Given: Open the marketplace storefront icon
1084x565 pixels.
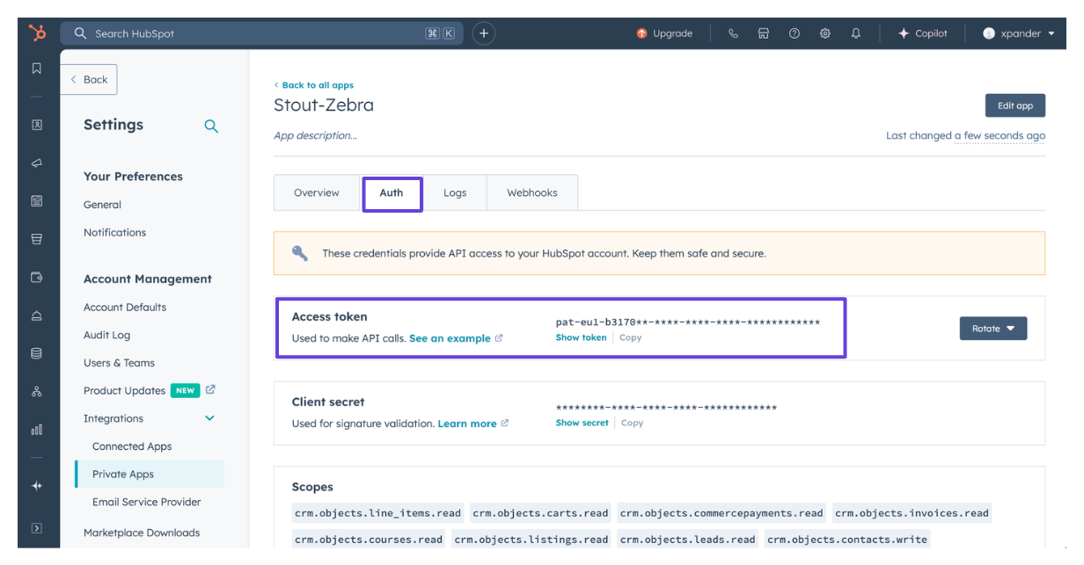Looking at the screenshot, I should (x=764, y=33).
